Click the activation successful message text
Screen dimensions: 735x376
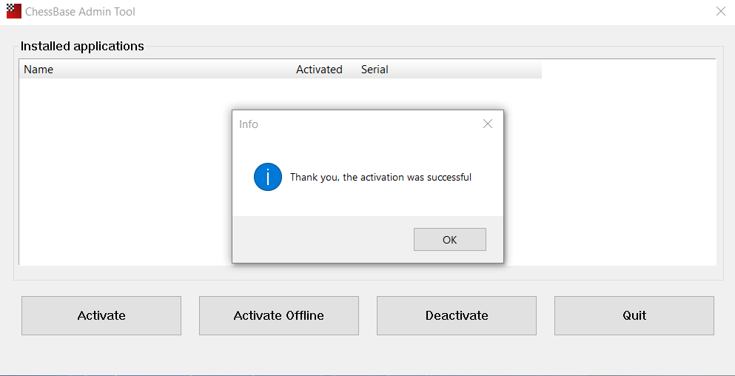point(380,177)
